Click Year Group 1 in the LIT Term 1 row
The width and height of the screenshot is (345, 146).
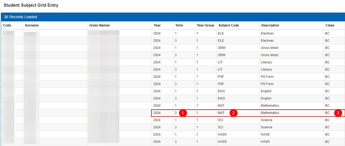click(197, 62)
